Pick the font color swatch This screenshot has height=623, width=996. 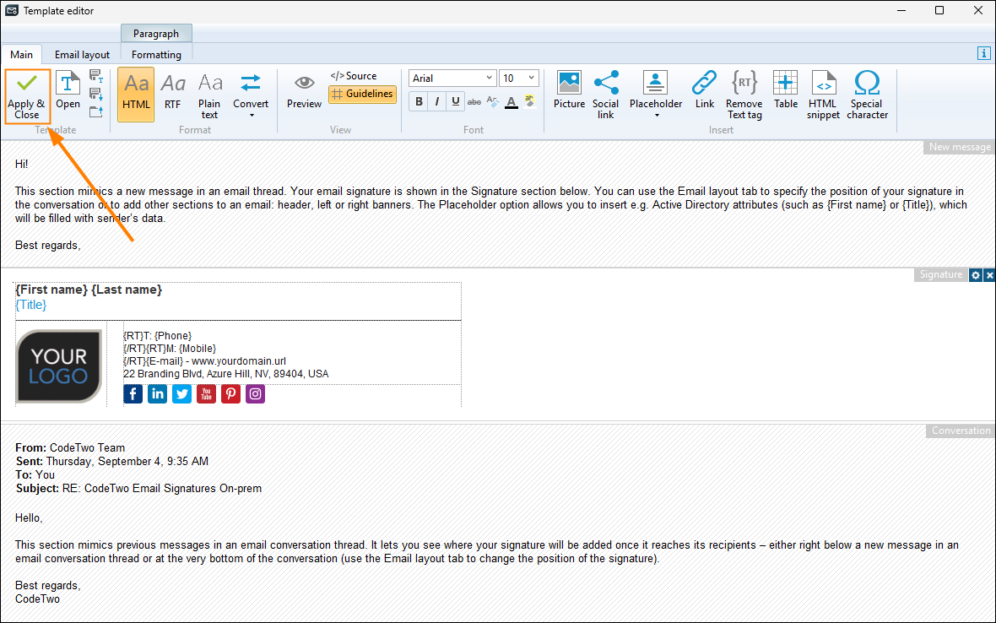511,102
